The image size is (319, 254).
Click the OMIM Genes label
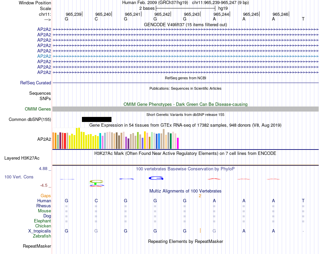tap(38, 109)
